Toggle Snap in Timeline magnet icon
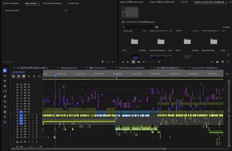Image resolution: width=232 pixels, height=151 pixels. (x=19, y=76)
